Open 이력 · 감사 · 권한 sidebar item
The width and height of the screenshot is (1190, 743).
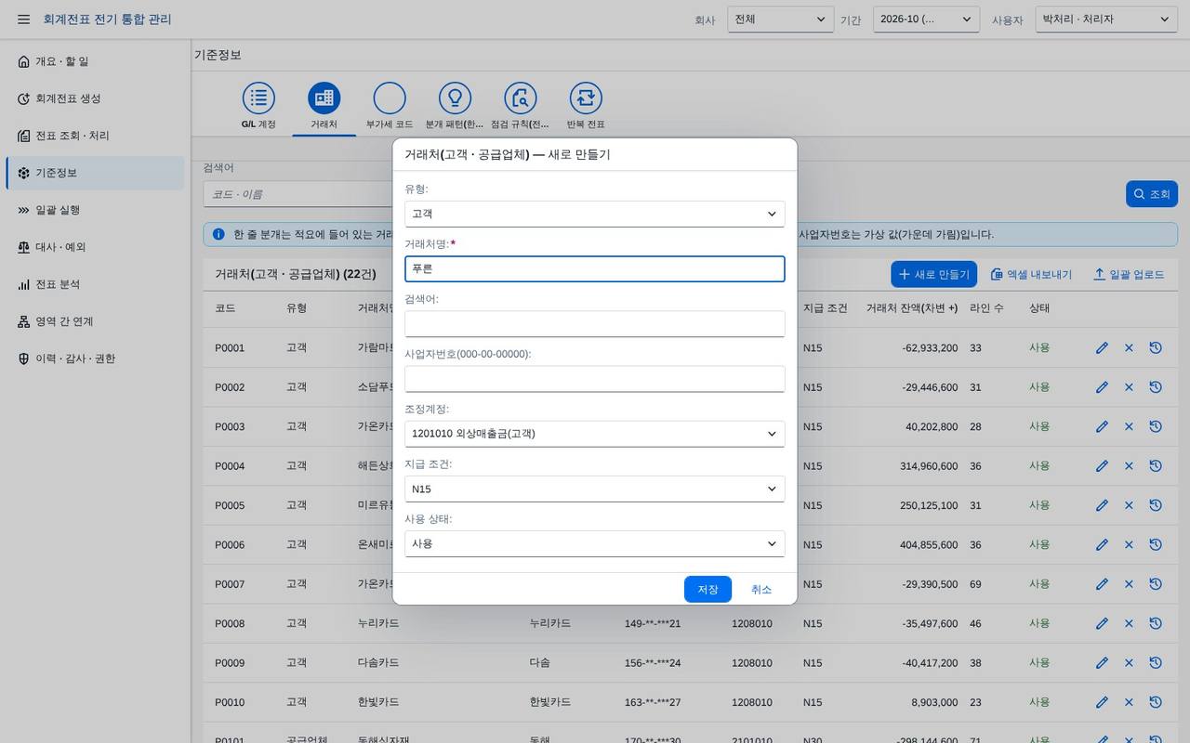(x=95, y=358)
